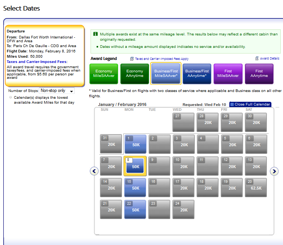
Task: Select First MileSAAver award type
Action: [228, 73]
